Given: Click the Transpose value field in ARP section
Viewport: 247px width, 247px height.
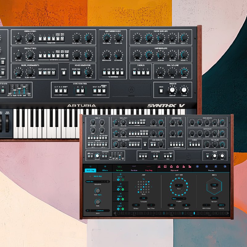Looking at the screenshot, I should pyautogui.click(x=144, y=198).
